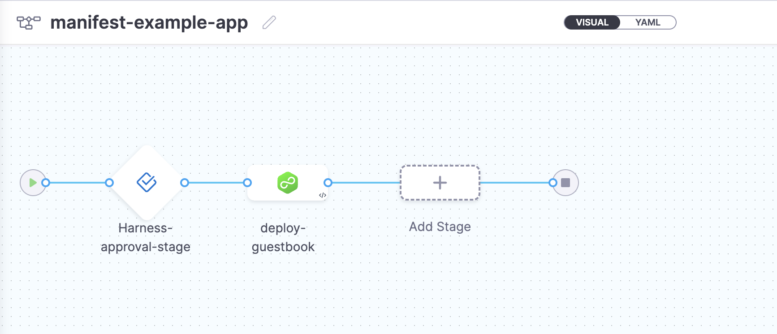Click the pencil icon to edit pipeline name
The image size is (777, 334).
[x=269, y=22]
